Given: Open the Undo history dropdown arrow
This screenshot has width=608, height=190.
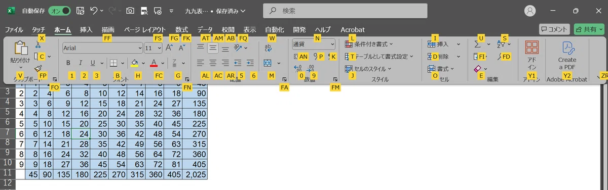Looking at the screenshot, I should [x=102, y=10].
